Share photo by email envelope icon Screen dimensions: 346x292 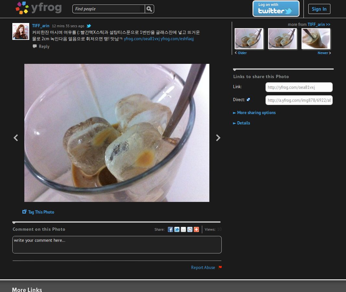(x=183, y=229)
